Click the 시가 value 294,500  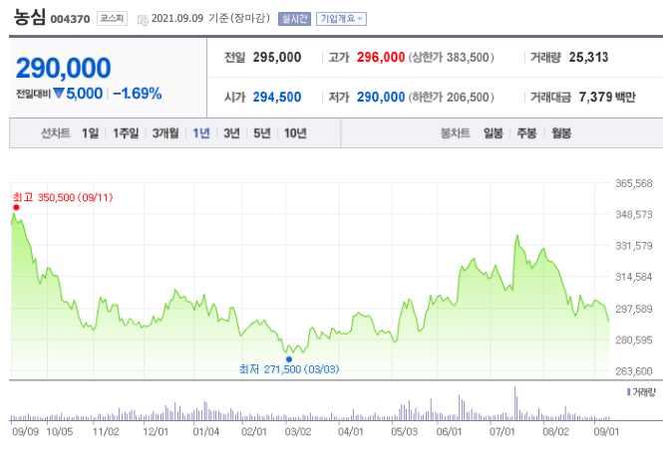[x=277, y=98]
